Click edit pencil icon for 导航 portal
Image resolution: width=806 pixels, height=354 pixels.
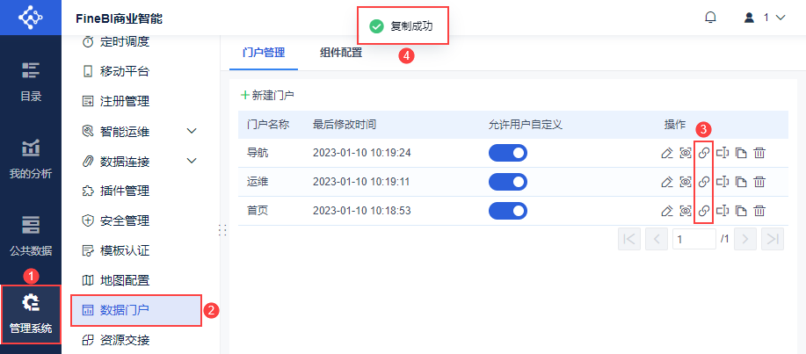666,153
